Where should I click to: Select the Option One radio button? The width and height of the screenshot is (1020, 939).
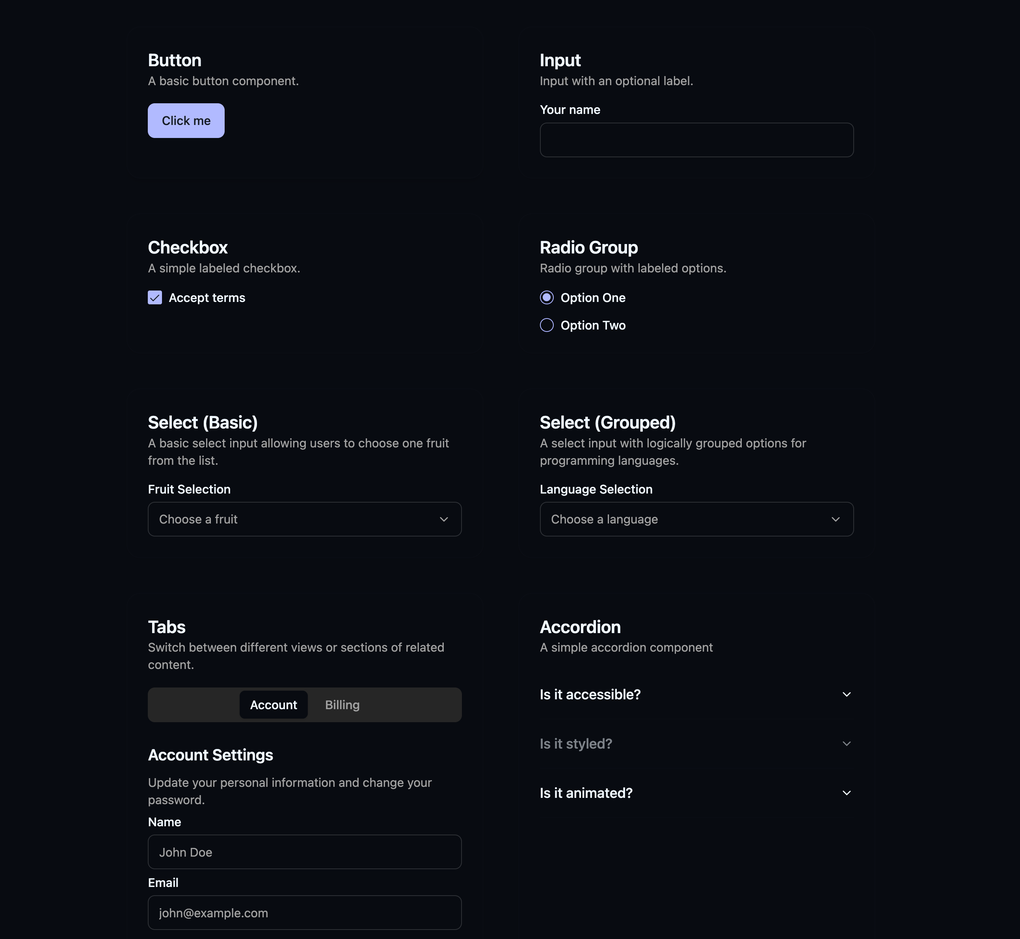[547, 298]
